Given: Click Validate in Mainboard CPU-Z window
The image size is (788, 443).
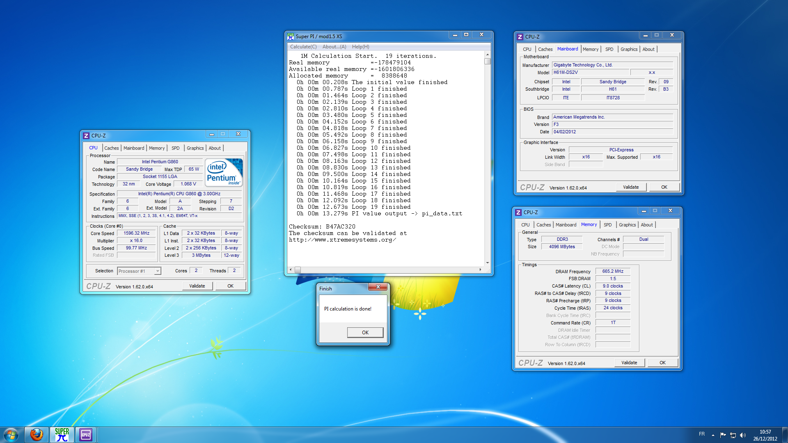Looking at the screenshot, I should coord(631,187).
